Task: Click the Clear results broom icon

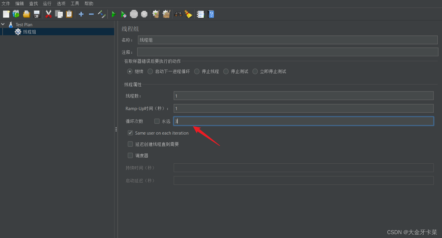Action: pos(189,14)
